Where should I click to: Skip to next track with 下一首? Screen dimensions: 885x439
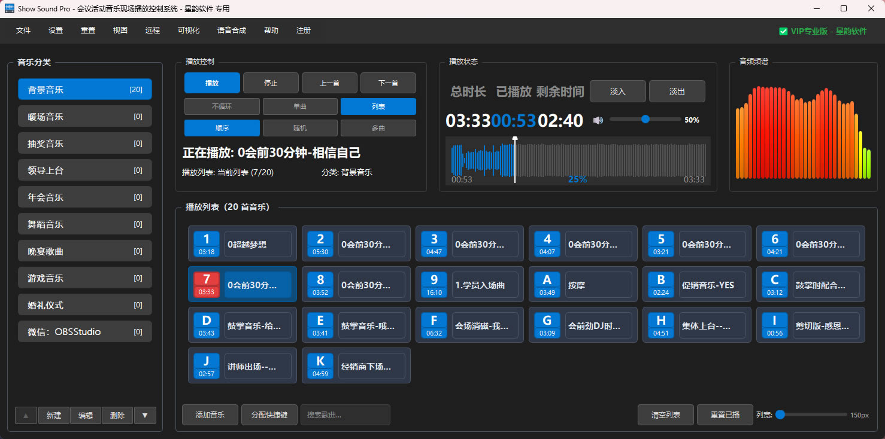[388, 83]
